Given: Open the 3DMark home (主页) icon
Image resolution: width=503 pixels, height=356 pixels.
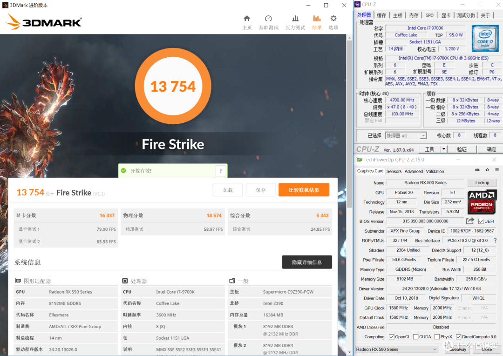Looking at the screenshot, I should coord(247,19).
